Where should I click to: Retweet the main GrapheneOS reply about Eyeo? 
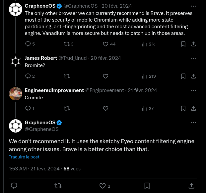click(x=58, y=186)
